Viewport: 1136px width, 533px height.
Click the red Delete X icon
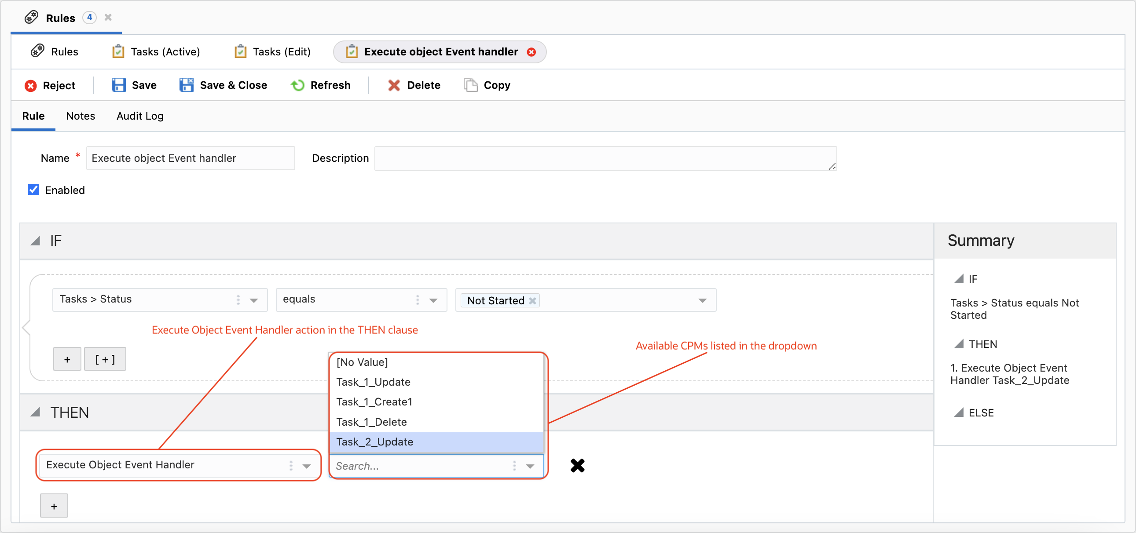click(393, 85)
